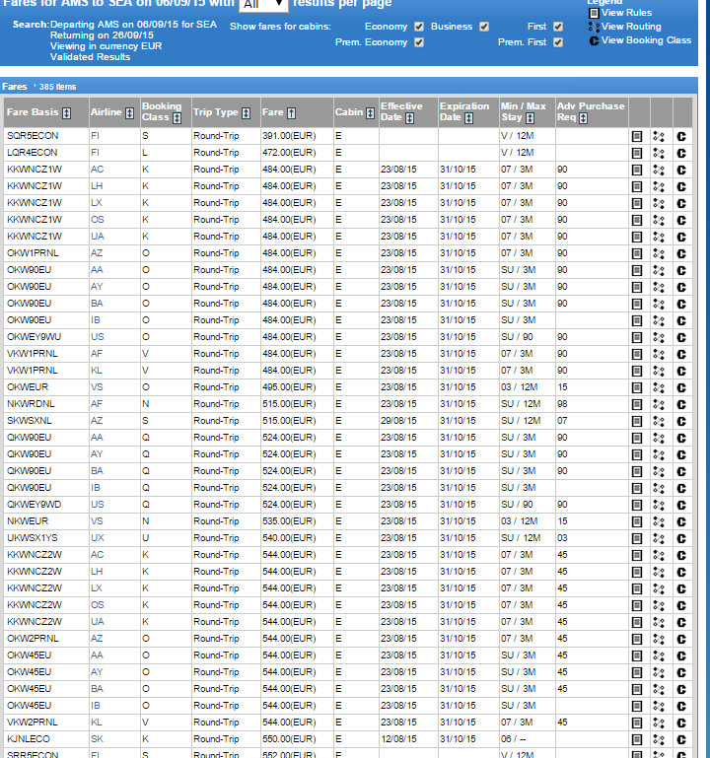Open rules for the OKWEUR fare row
Viewport: 710px width, 758px height.
[x=637, y=387]
